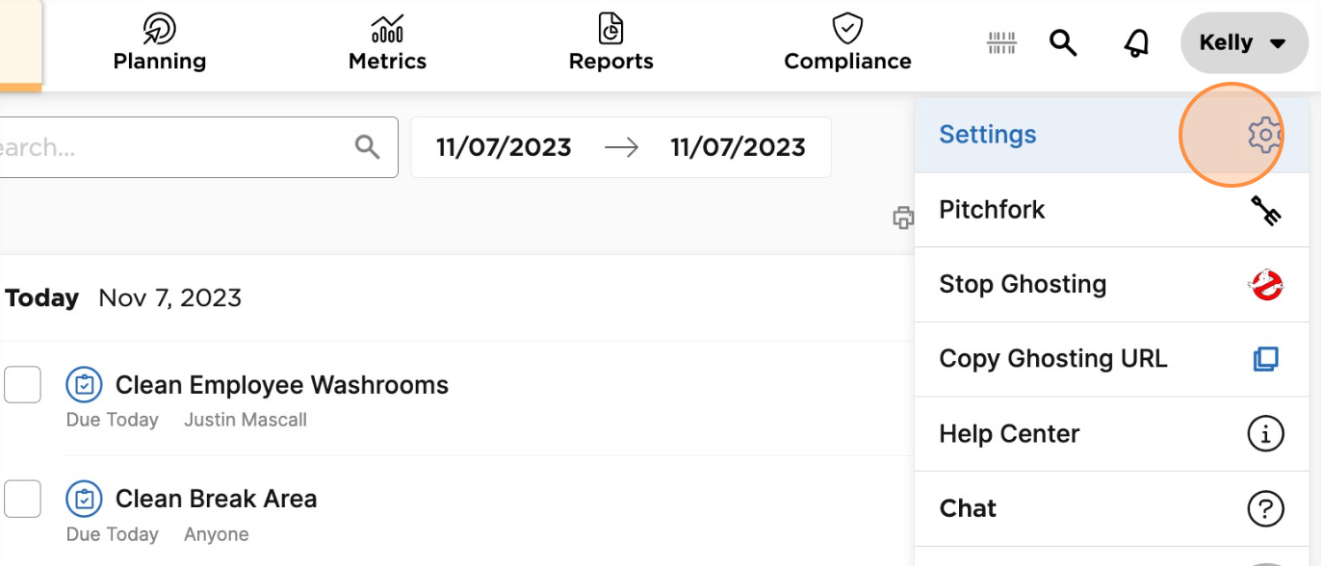This screenshot has width=1323, height=566.
Task: Open the start date 11/07/2023 picker
Action: click(504, 147)
